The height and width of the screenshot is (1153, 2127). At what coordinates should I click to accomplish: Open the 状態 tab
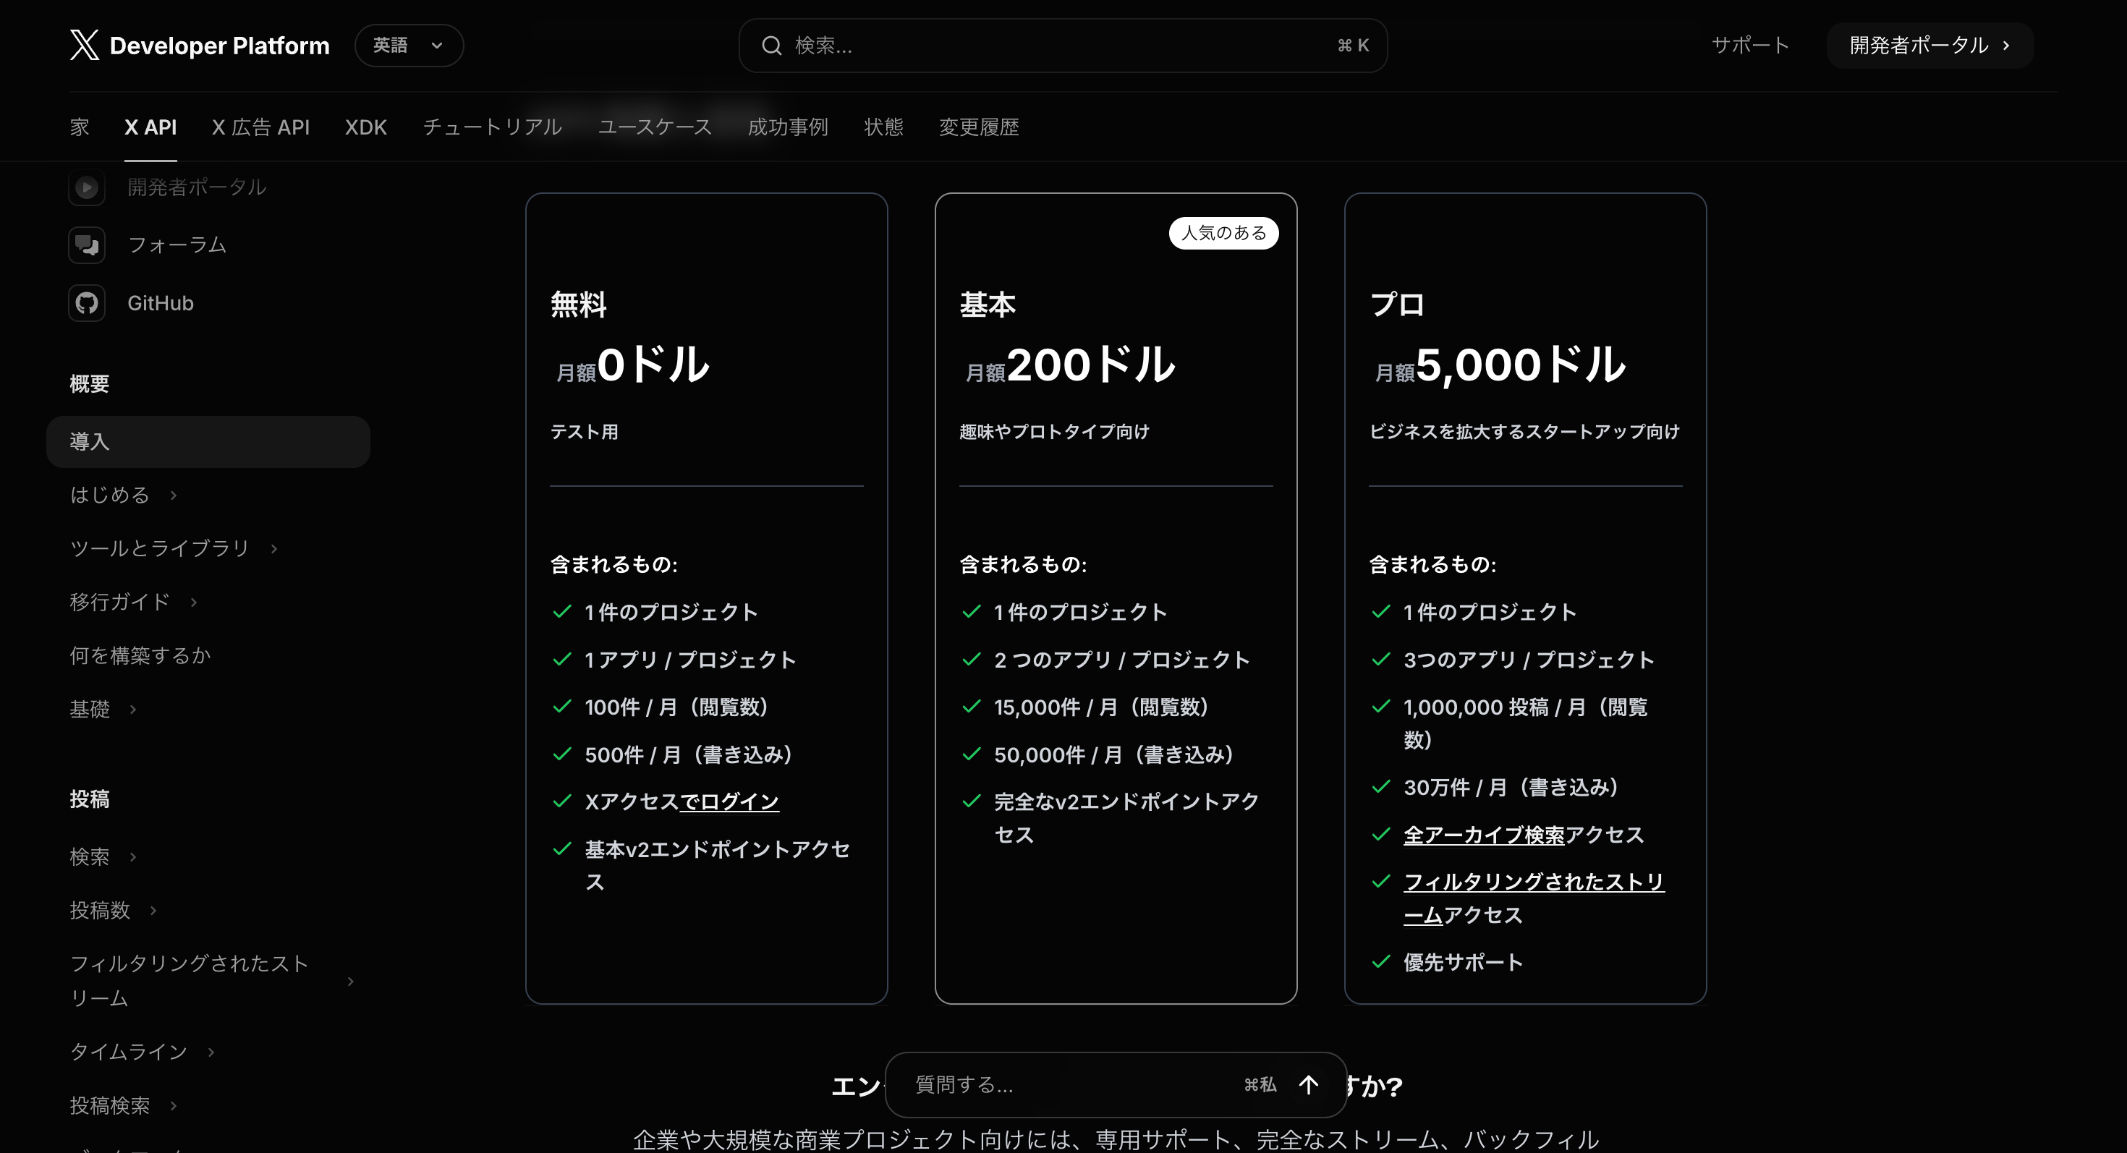[x=883, y=127]
